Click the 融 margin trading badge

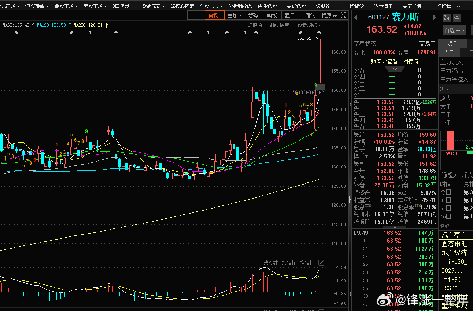(x=447, y=18)
